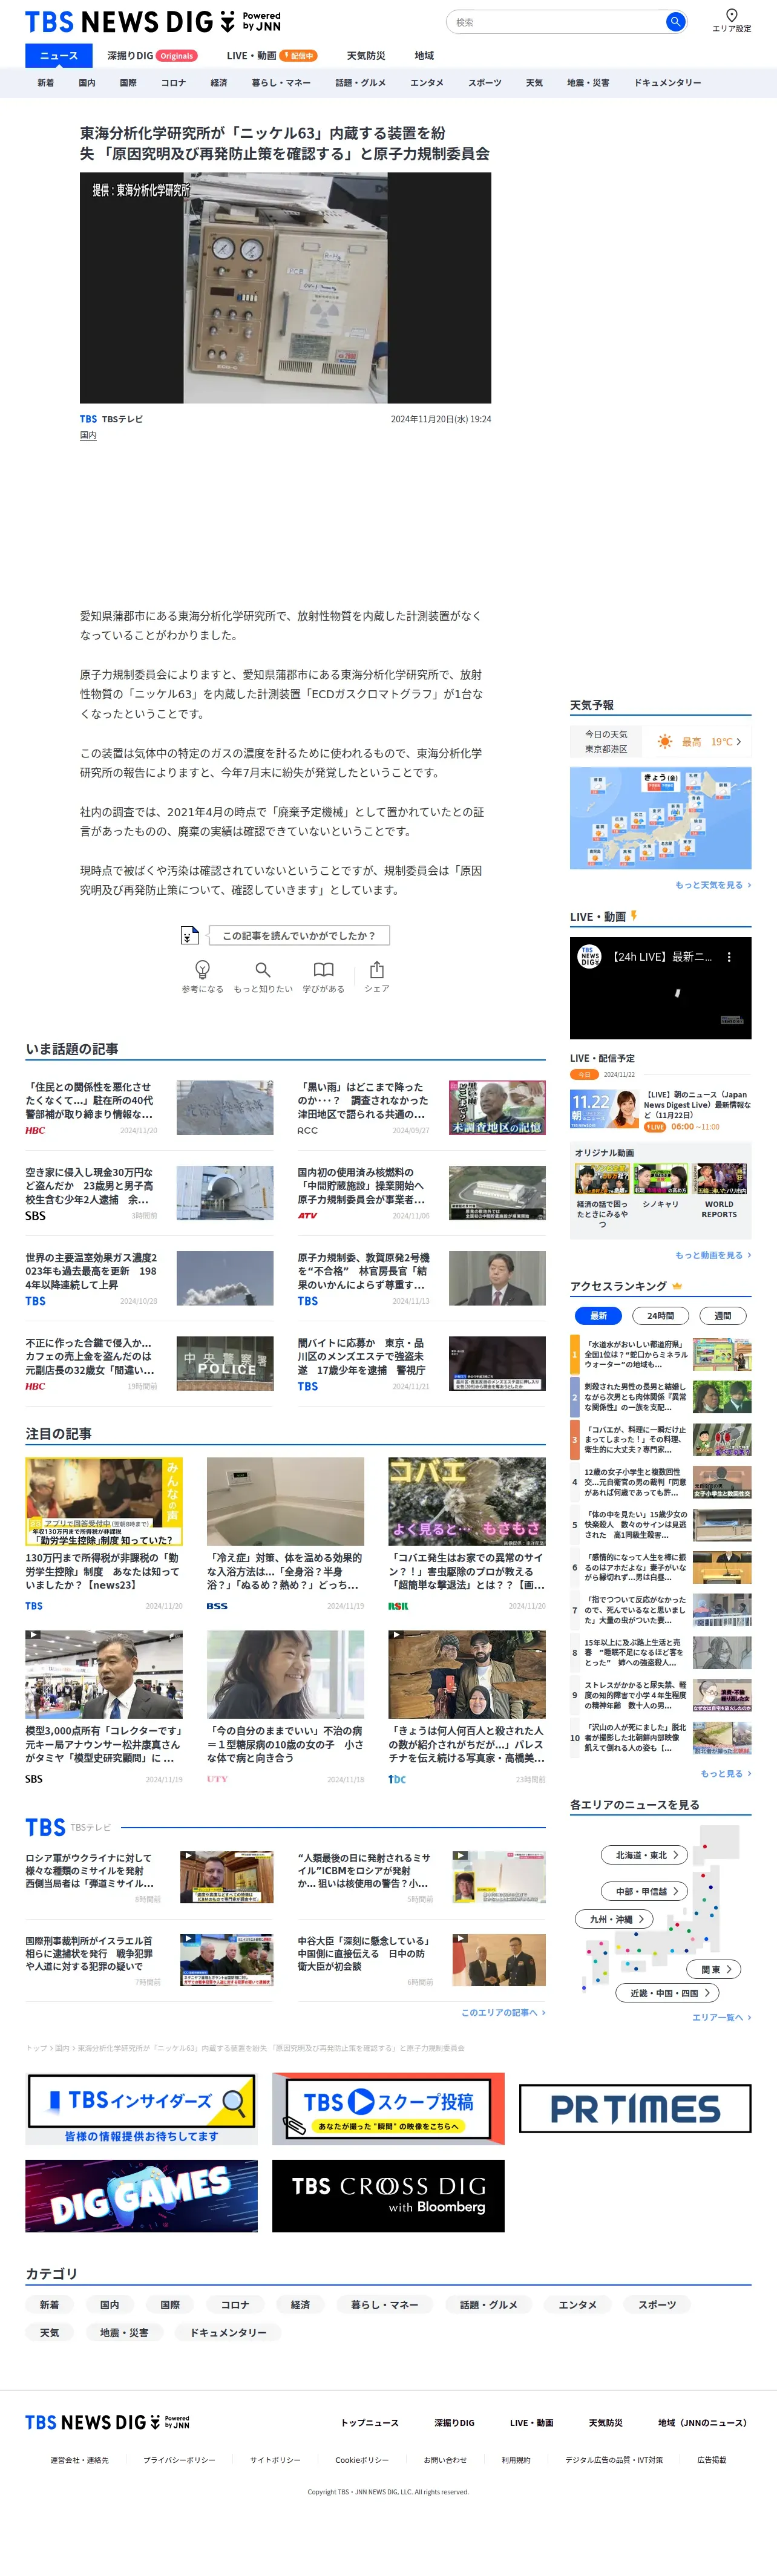Viewport: 777px width, 2576px height.
Task: Open the 天気予報 chevron next to 19°C
Action: (739, 741)
